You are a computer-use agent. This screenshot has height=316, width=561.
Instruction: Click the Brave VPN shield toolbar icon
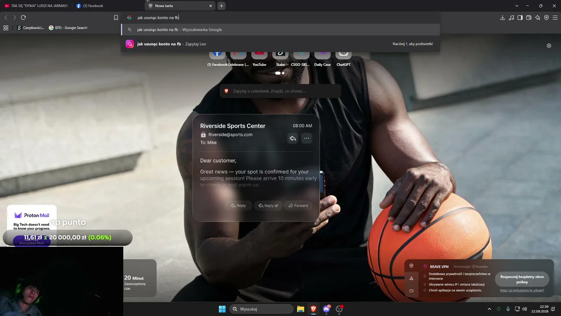click(x=546, y=18)
